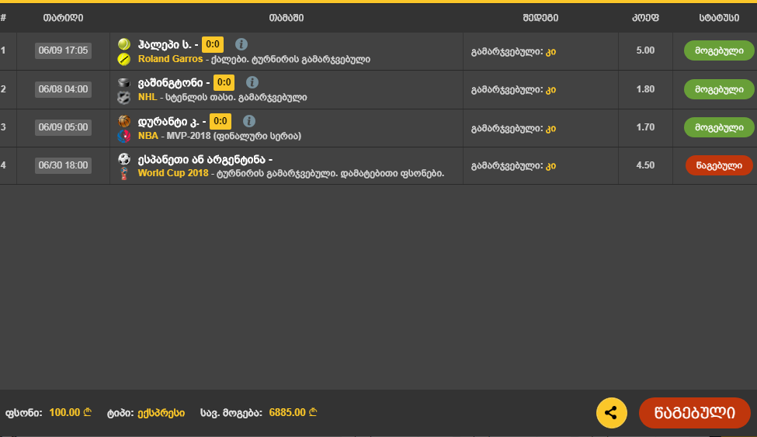This screenshot has height=437, width=757.
Task: Click the player name დურანტი კ.
Action: tap(168, 122)
